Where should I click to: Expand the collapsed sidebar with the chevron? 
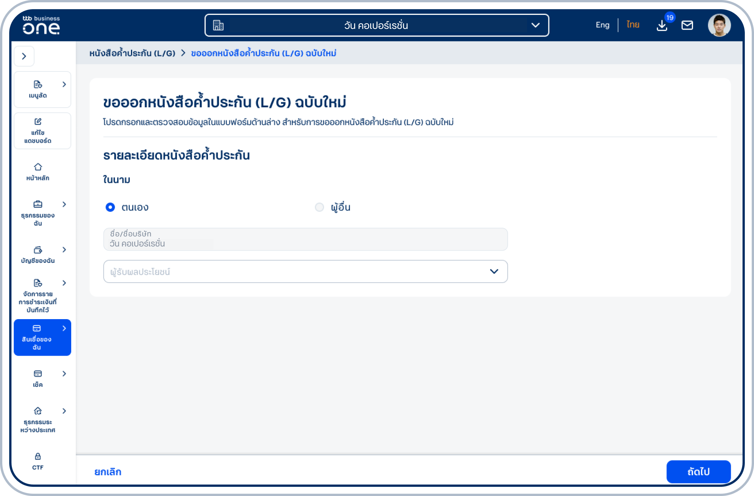(x=24, y=56)
